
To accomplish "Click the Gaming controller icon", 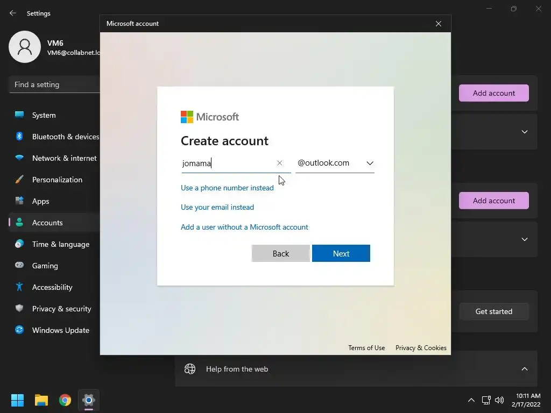I will coord(19,265).
